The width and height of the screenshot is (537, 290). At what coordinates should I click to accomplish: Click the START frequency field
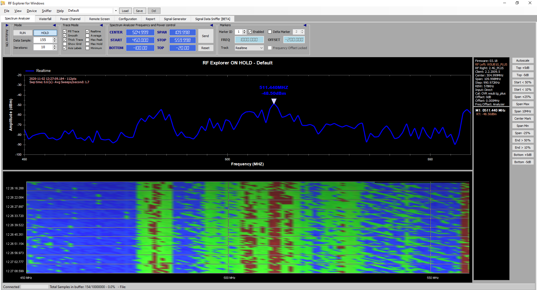[140, 40]
